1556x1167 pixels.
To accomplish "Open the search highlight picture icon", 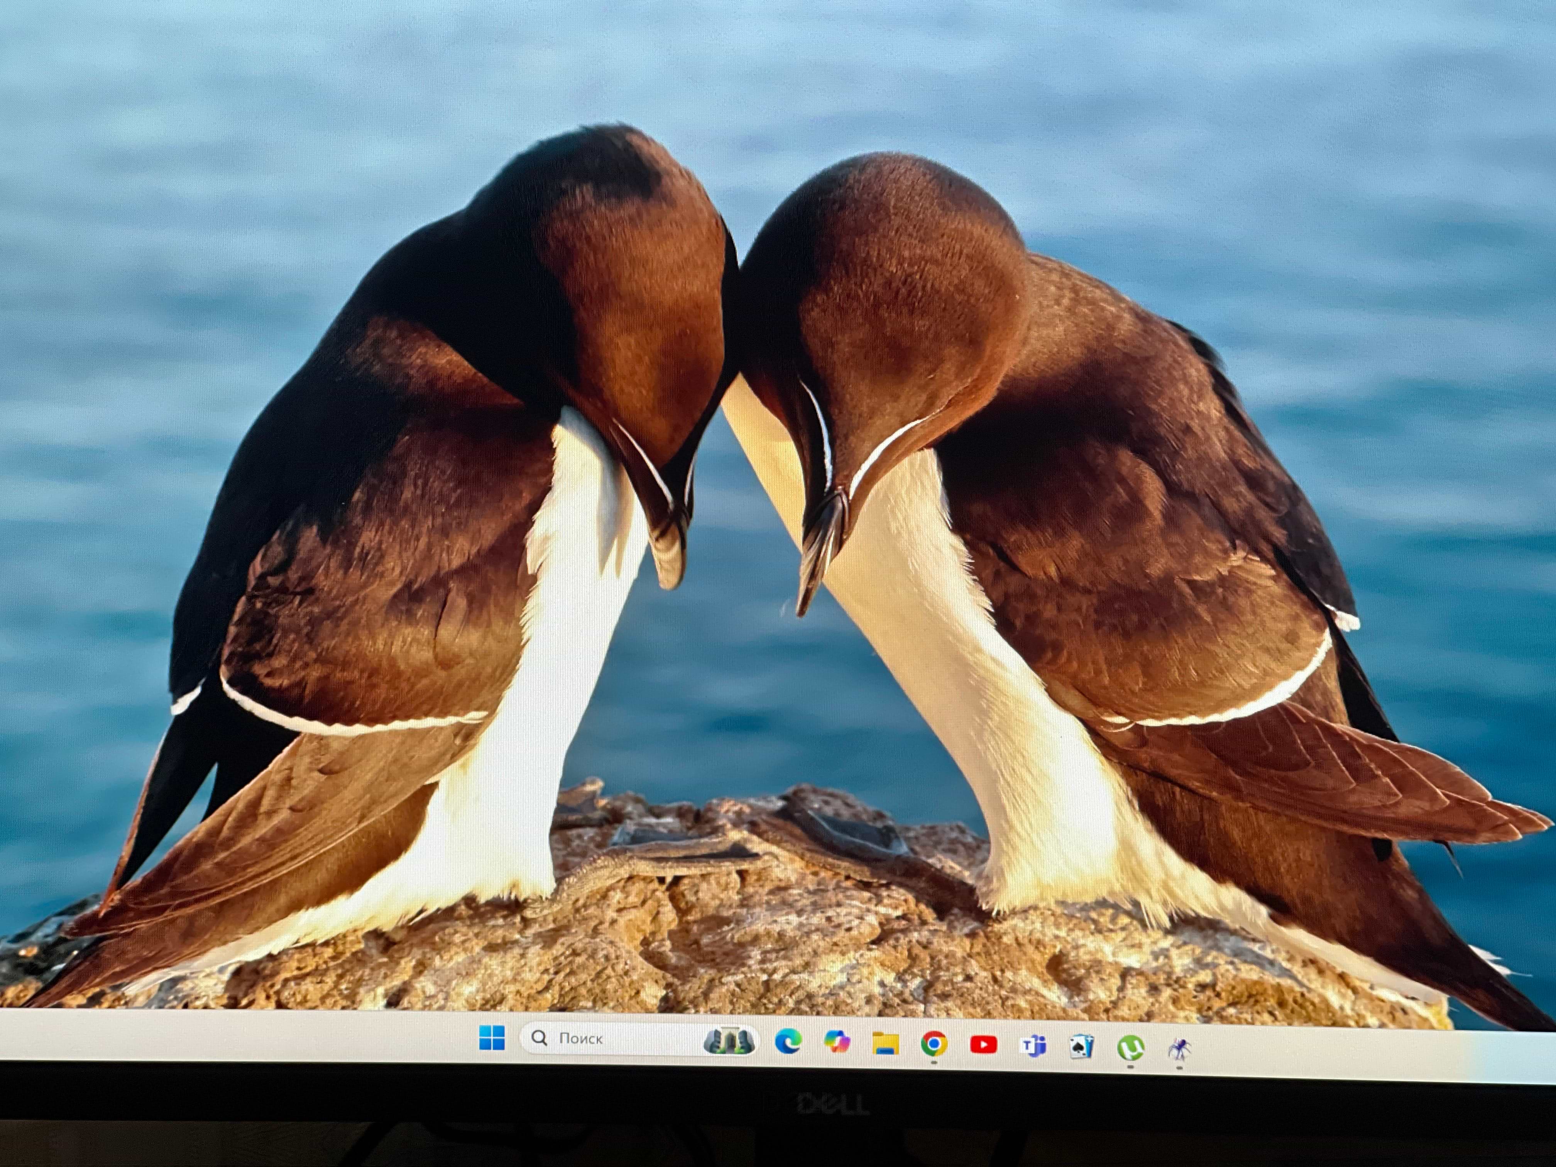I will point(729,1040).
